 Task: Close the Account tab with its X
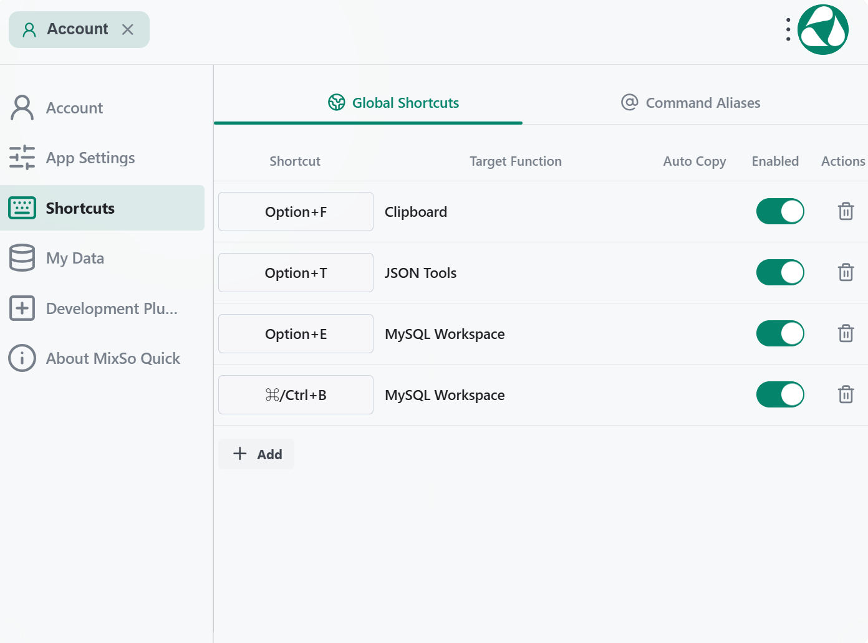pos(128,29)
